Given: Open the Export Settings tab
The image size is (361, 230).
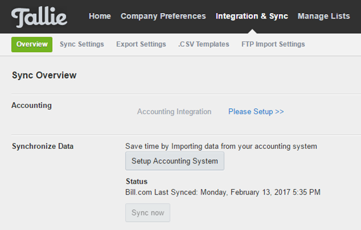Looking at the screenshot, I should point(141,44).
